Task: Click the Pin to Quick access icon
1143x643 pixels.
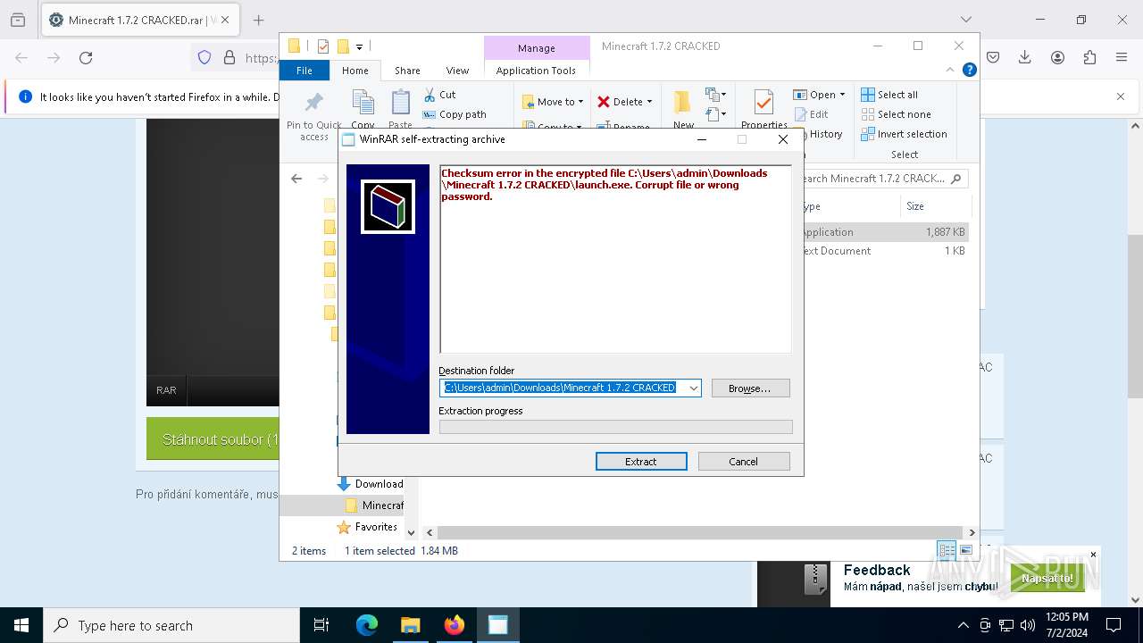Action: (314, 102)
